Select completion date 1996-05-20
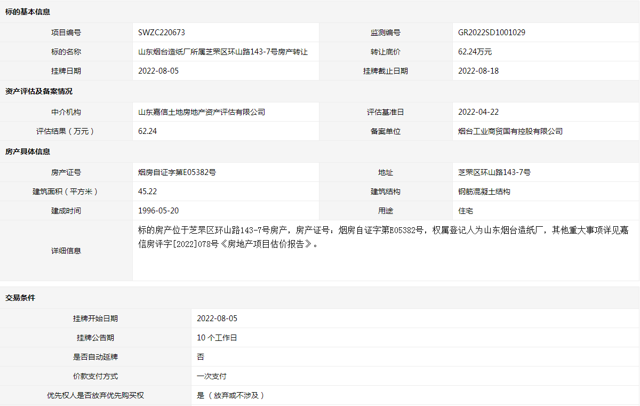Viewport: 640px width, 406px height. 158,211
